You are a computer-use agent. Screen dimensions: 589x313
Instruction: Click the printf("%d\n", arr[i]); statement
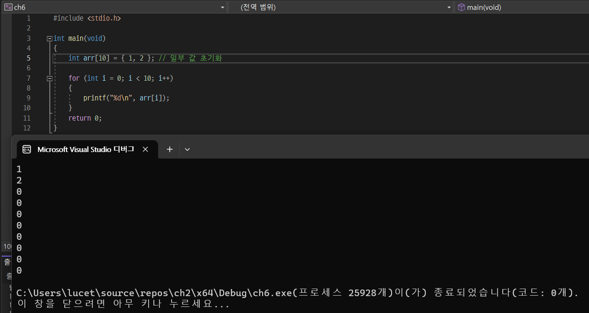click(x=126, y=98)
